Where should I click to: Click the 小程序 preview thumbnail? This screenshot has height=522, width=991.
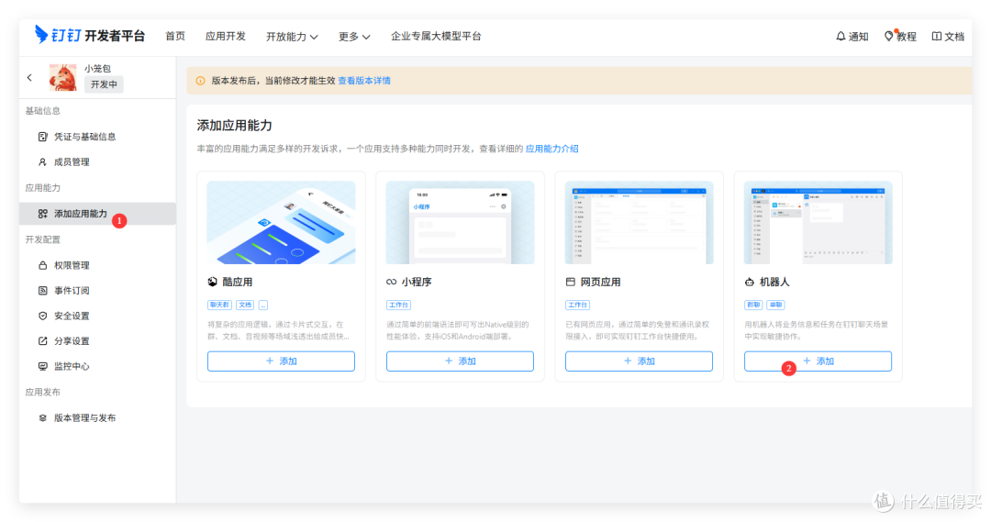460,222
